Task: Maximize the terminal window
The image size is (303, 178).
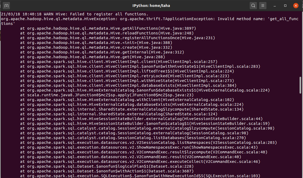Action: coord(285,5)
